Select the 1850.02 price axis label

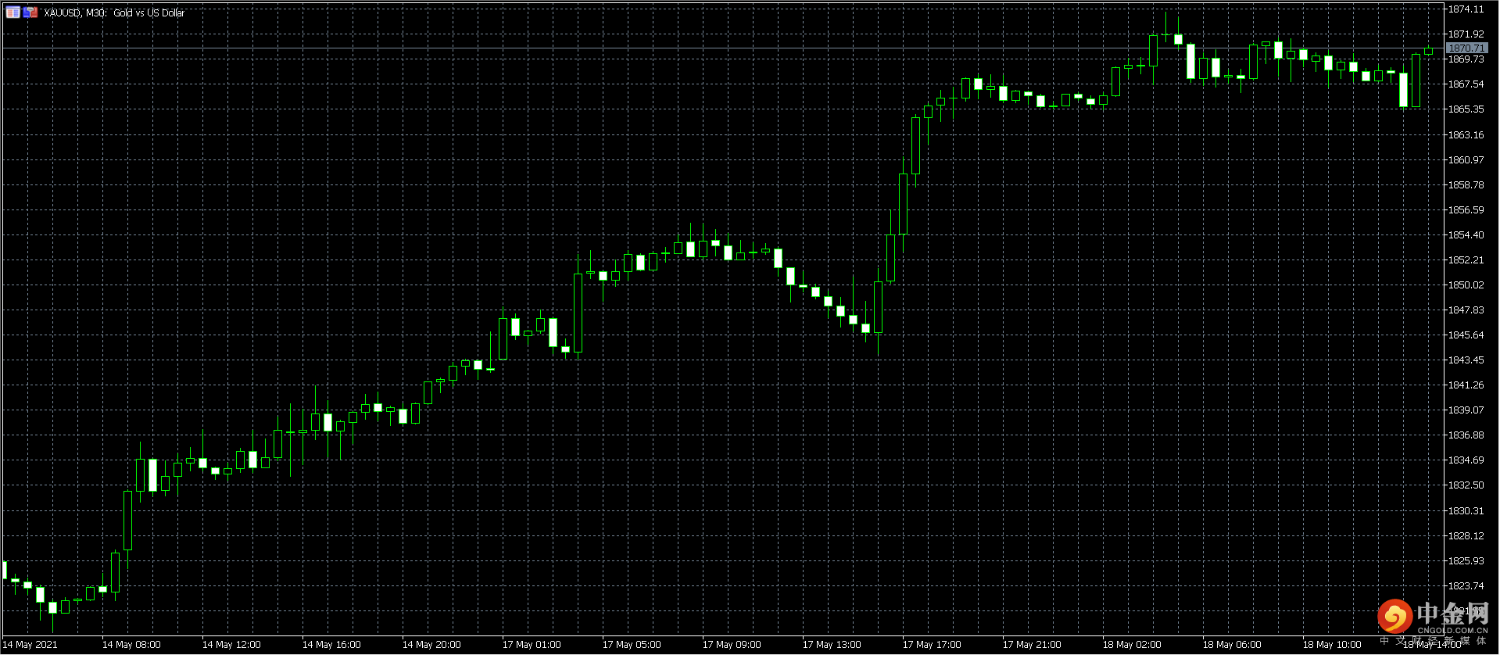click(1466, 285)
